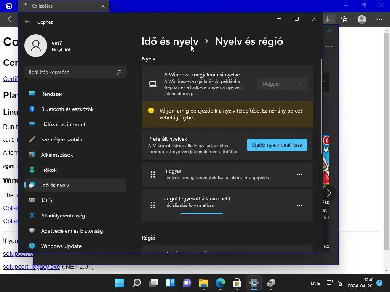Click the CollabNet browser tab
The width and height of the screenshot is (390, 292).
[x=64, y=6]
